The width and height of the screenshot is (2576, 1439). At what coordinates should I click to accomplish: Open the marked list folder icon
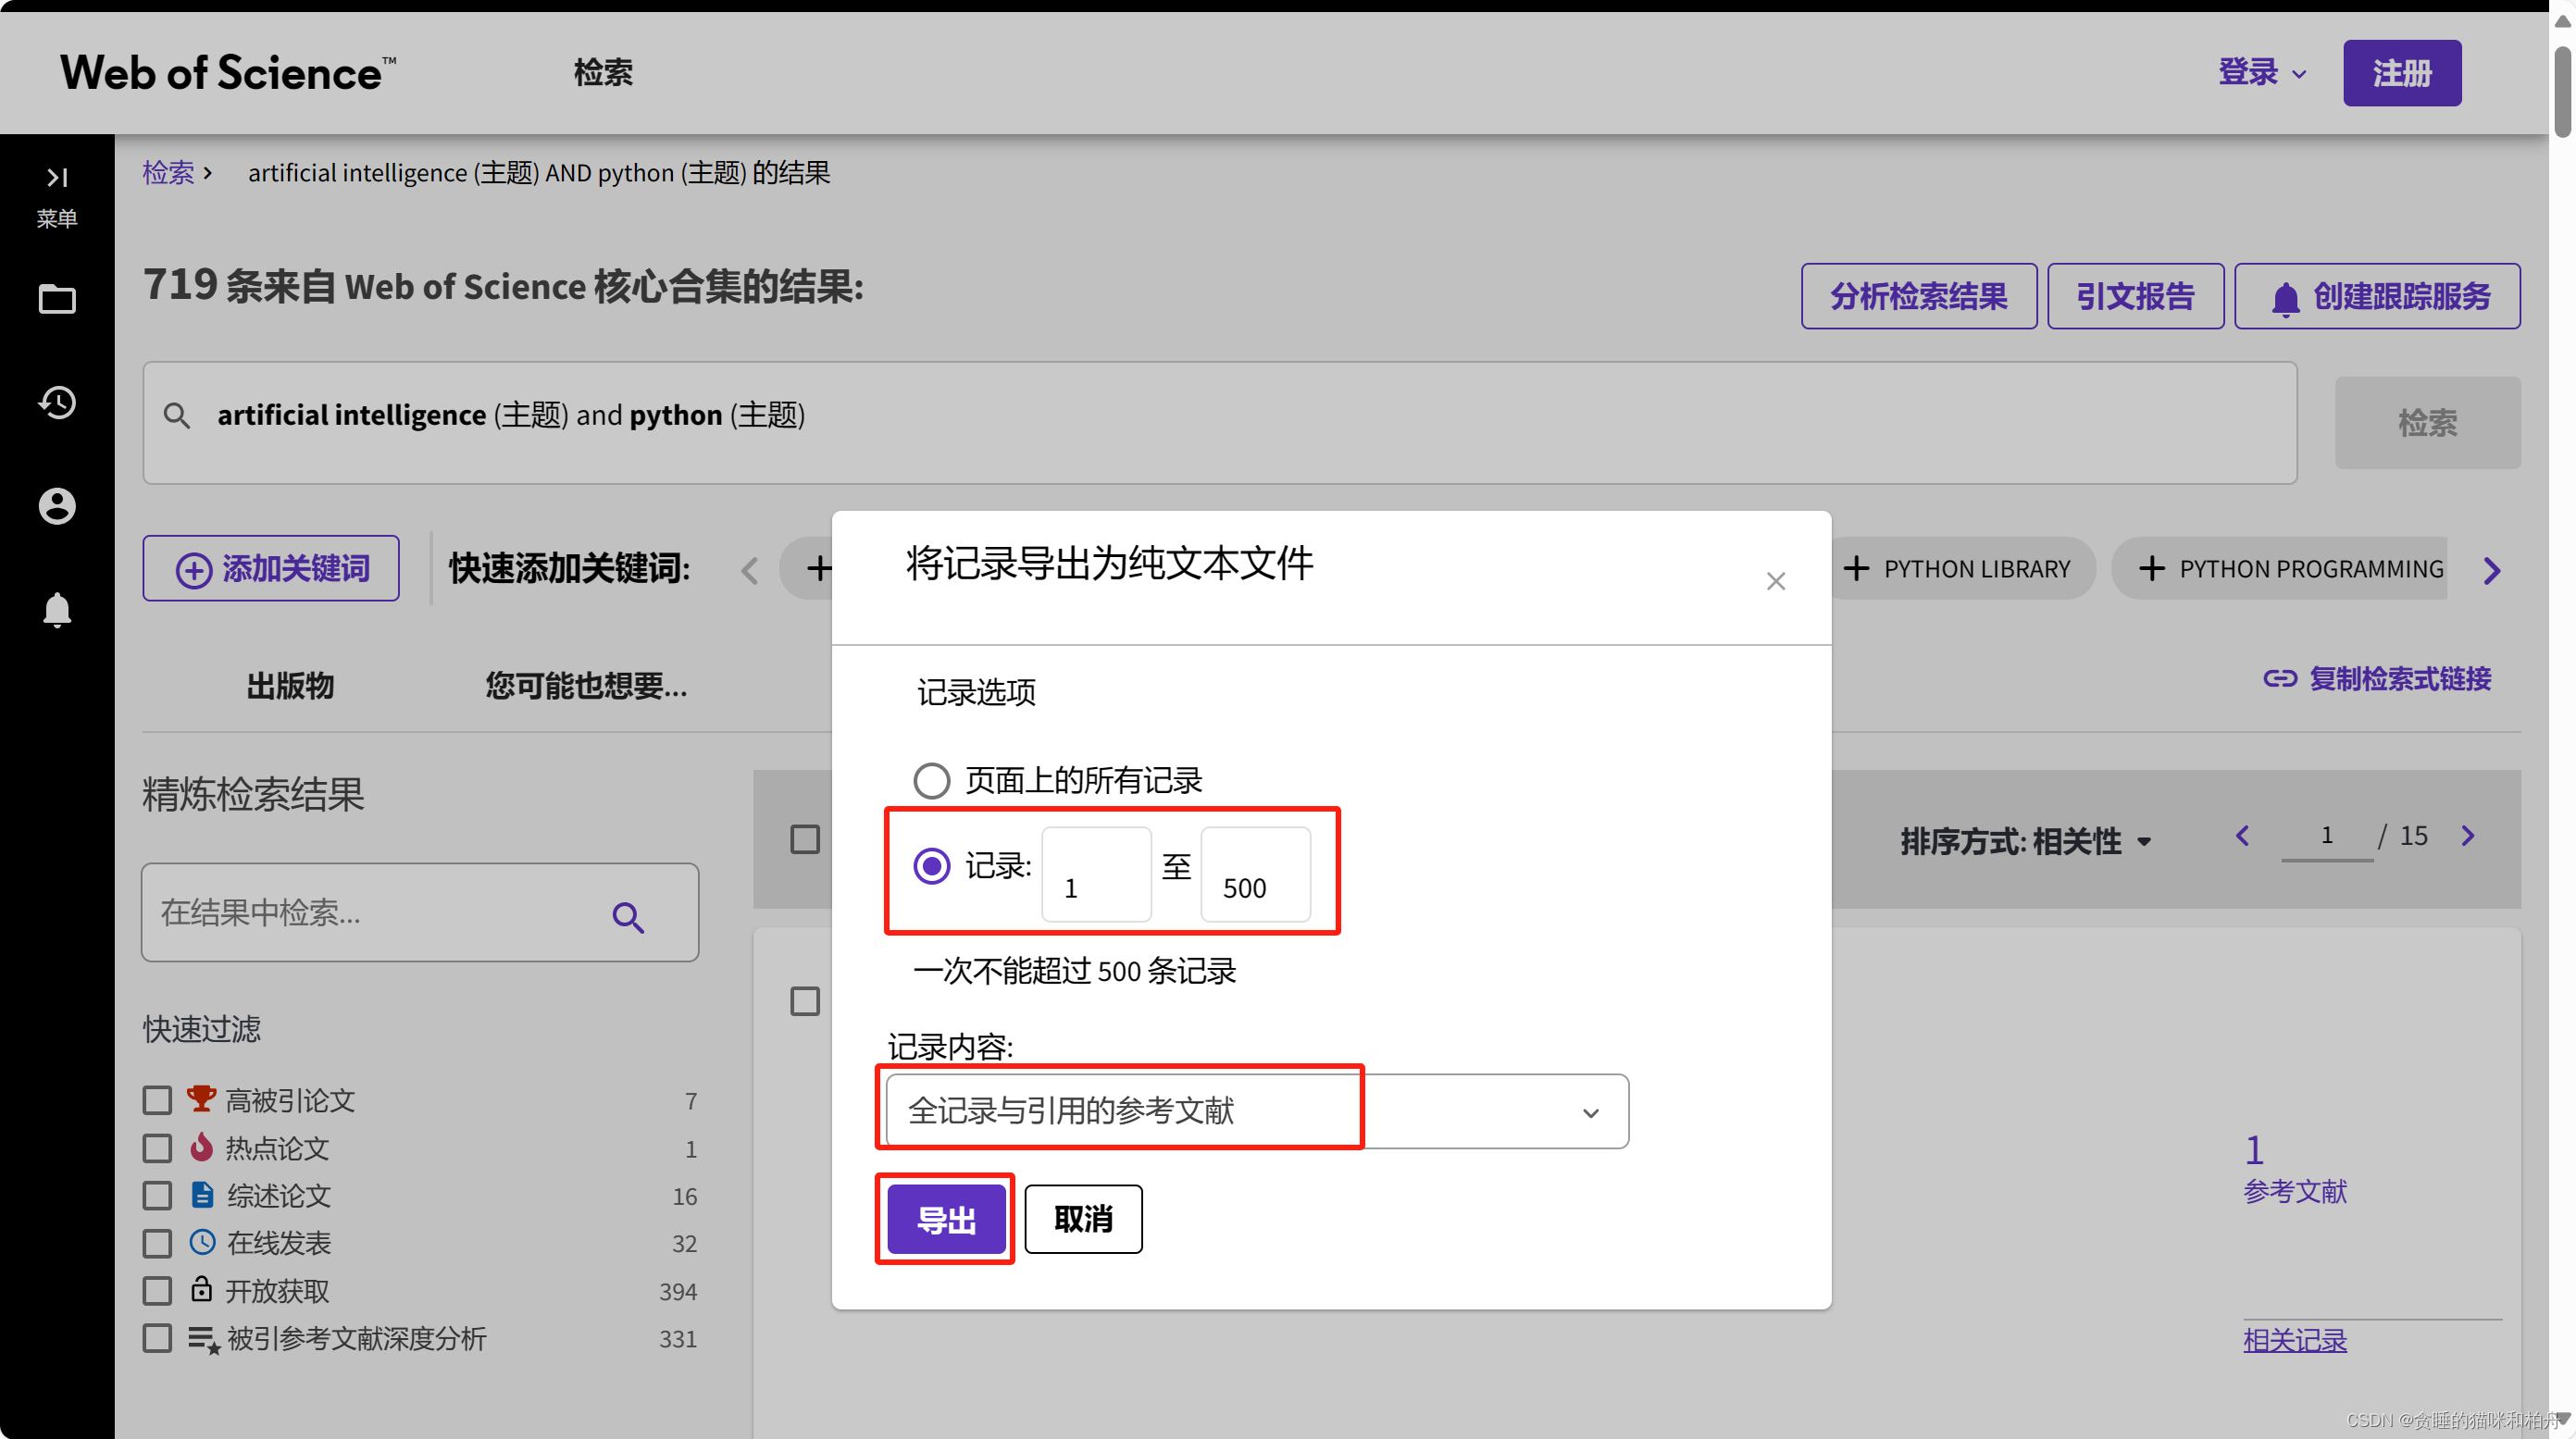pos(57,299)
